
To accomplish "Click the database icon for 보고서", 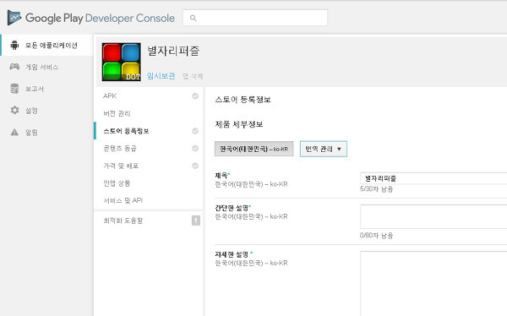I will (x=14, y=89).
